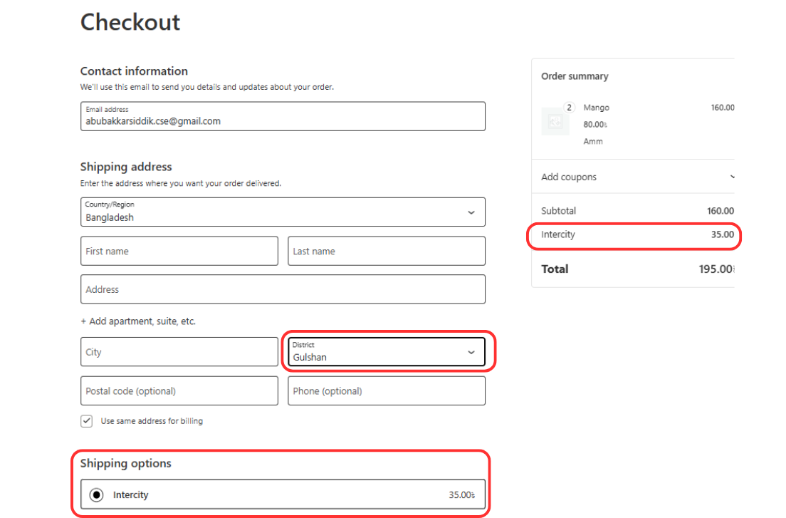
Task: Click the First name input field
Action: tap(179, 251)
